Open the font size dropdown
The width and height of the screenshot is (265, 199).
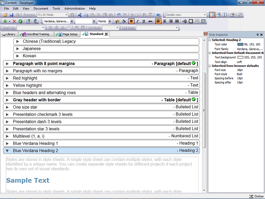pyautogui.click(x=94, y=21)
